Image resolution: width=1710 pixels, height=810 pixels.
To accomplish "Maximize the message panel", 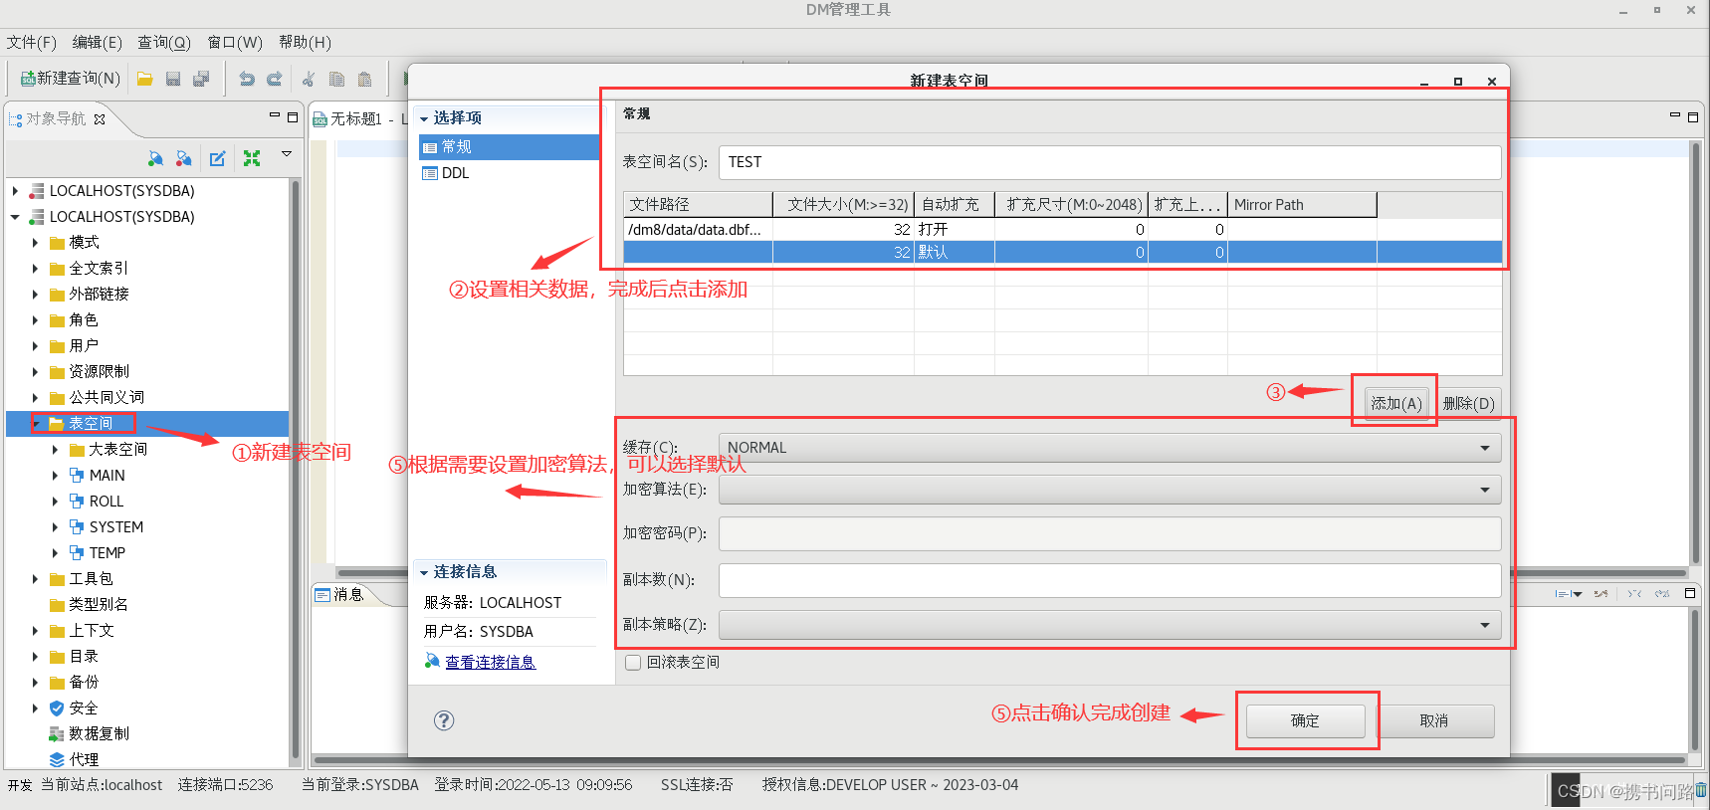I will coord(1690,593).
